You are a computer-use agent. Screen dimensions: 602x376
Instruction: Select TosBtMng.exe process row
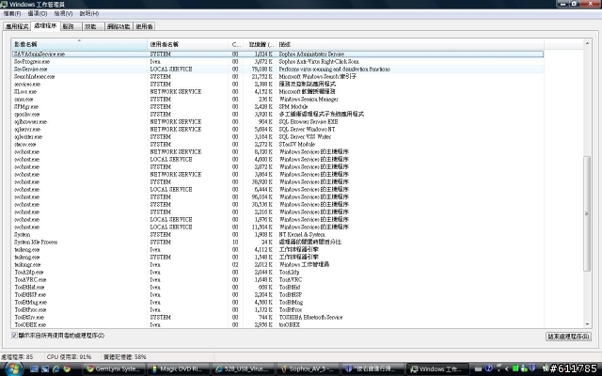click(277, 303)
